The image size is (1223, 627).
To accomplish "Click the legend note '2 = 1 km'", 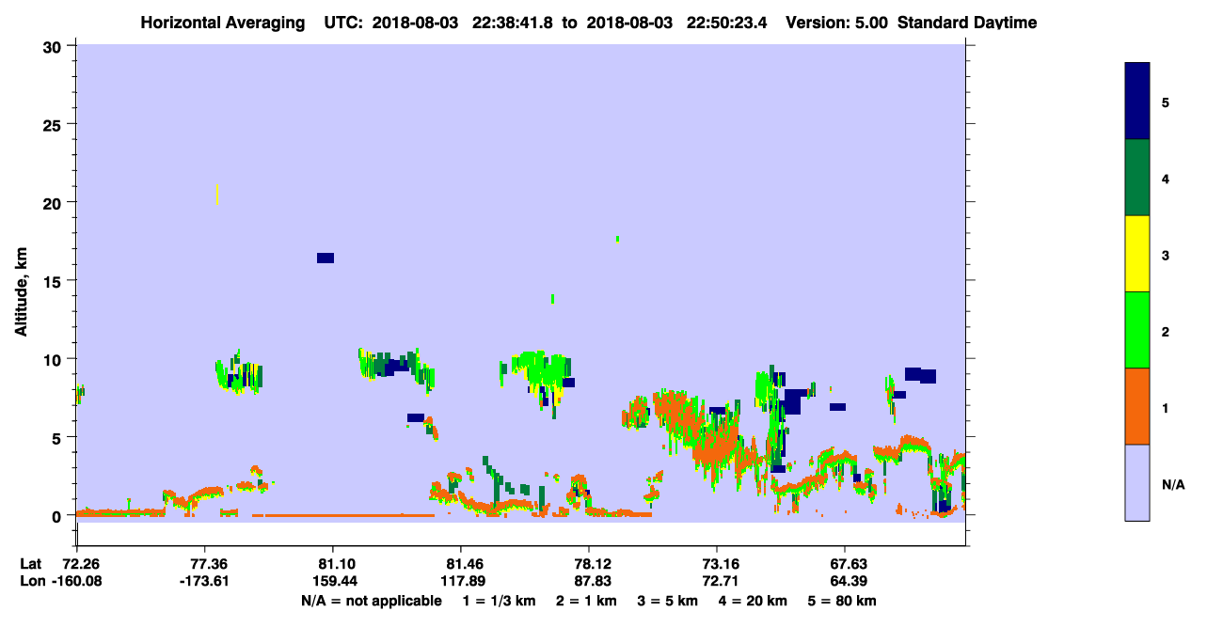I will (x=586, y=601).
